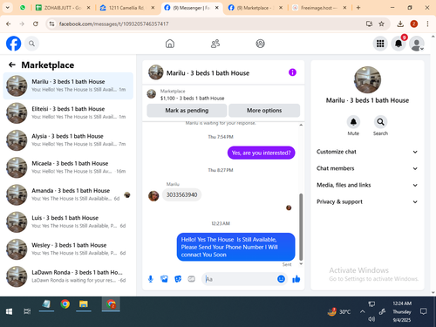Send a thumbs-up like
436x327 pixels.
coord(296,279)
